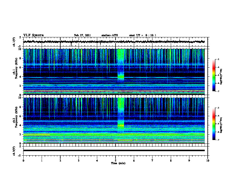Screen dimensions: 234x180
Task: Click the broadband burst in ch.2 spectrogram
Action: tap(121, 114)
